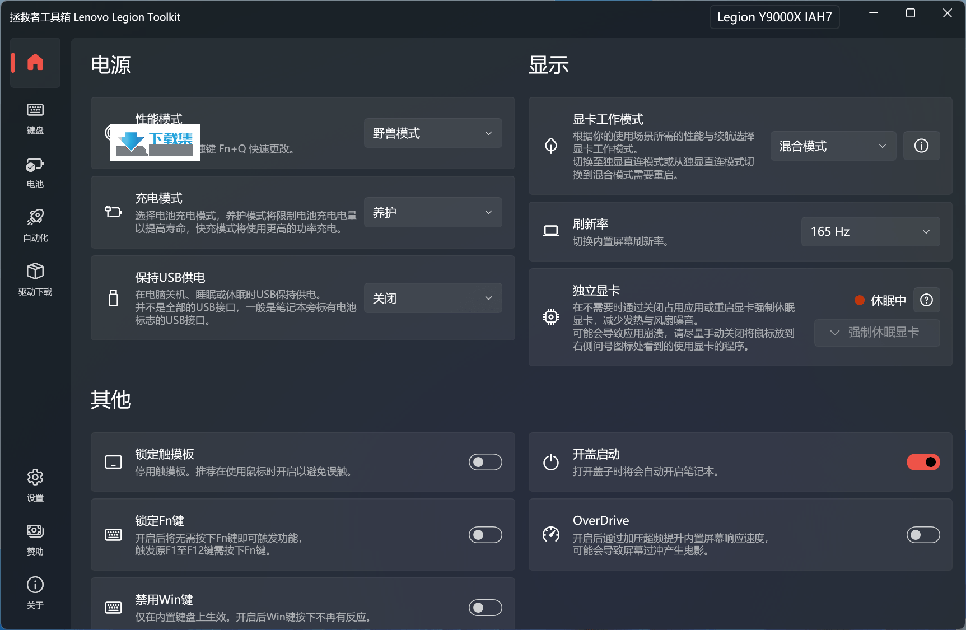
Task: Expand the 强制休眠显卡 split button
Action: tap(877, 333)
